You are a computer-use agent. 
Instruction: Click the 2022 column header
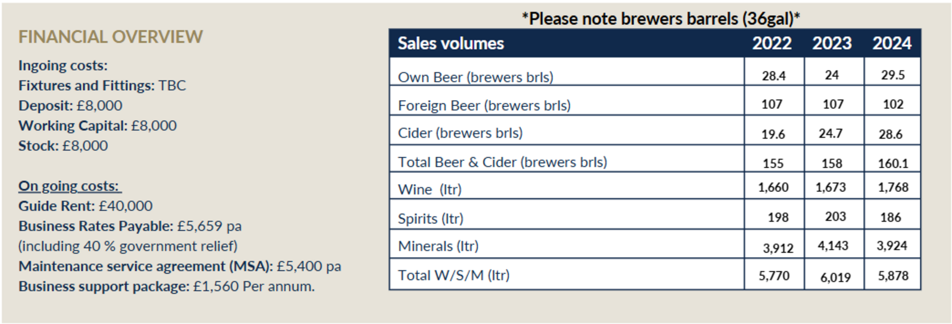pyautogui.click(x=772, y=44)
